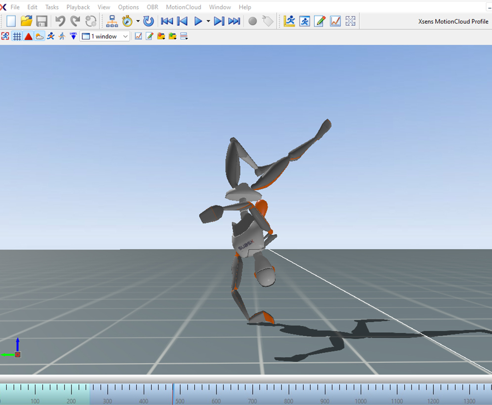This screenshot has width=492, height=405.
Task: Click the running figure icon in second toolbar
Action: point(51,36)
